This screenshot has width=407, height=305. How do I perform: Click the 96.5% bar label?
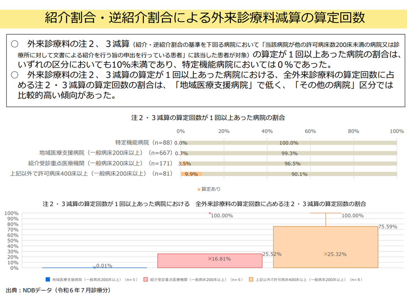pyautogui.click(x=293, y=164)
